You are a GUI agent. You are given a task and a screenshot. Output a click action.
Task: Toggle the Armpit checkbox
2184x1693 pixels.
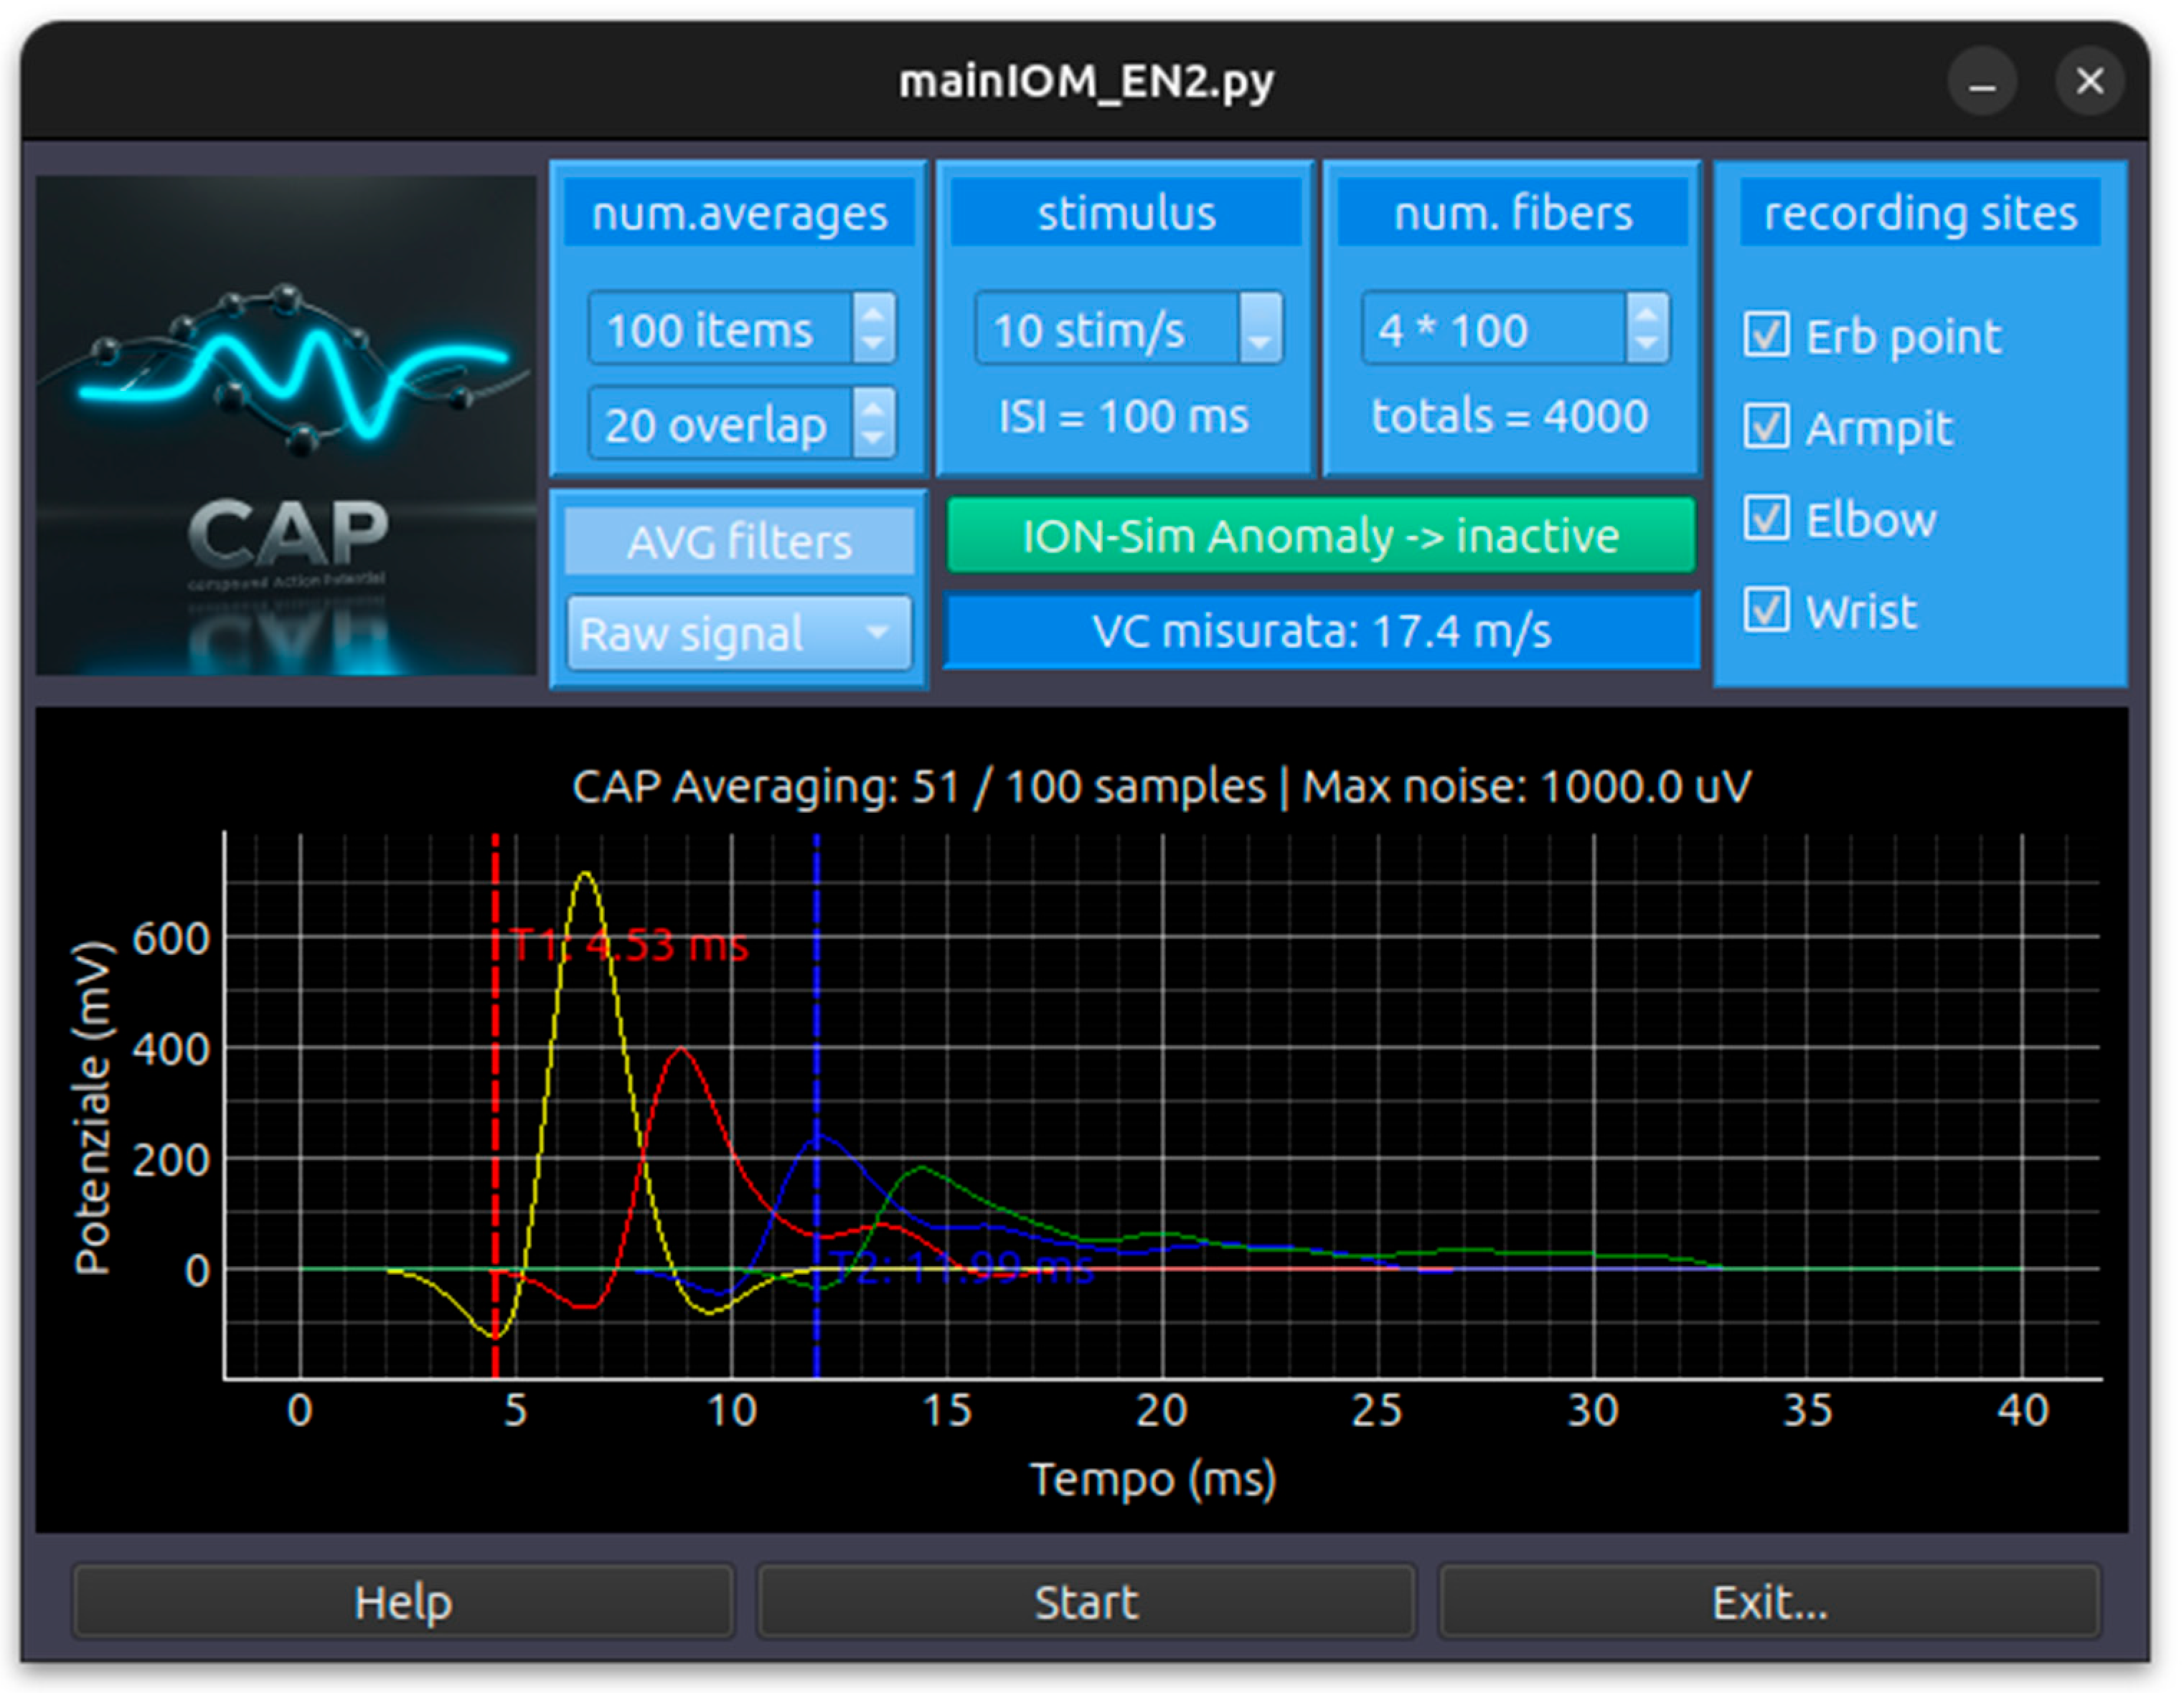coord(1766,427)
